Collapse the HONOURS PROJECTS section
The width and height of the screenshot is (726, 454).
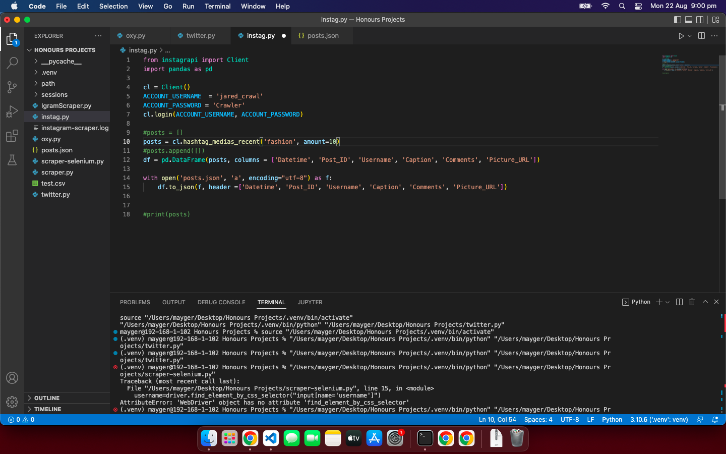point(67,50)
